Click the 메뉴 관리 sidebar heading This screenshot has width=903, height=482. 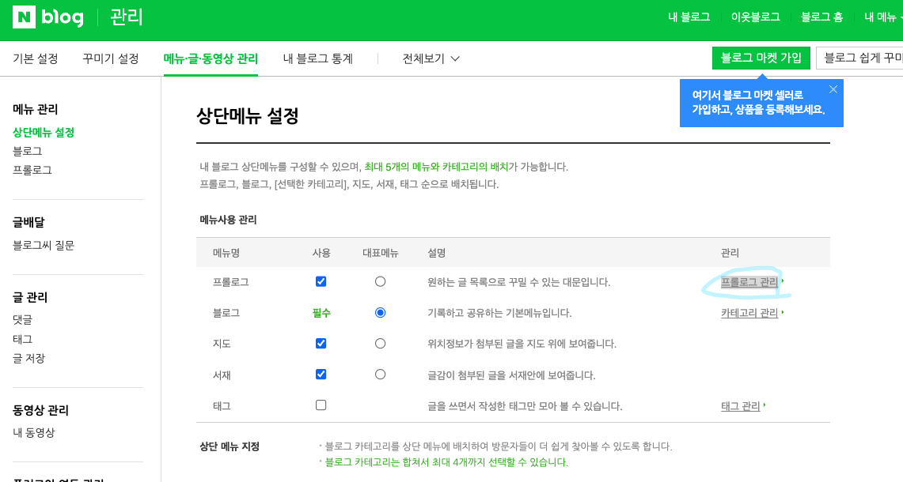(36, 109)
